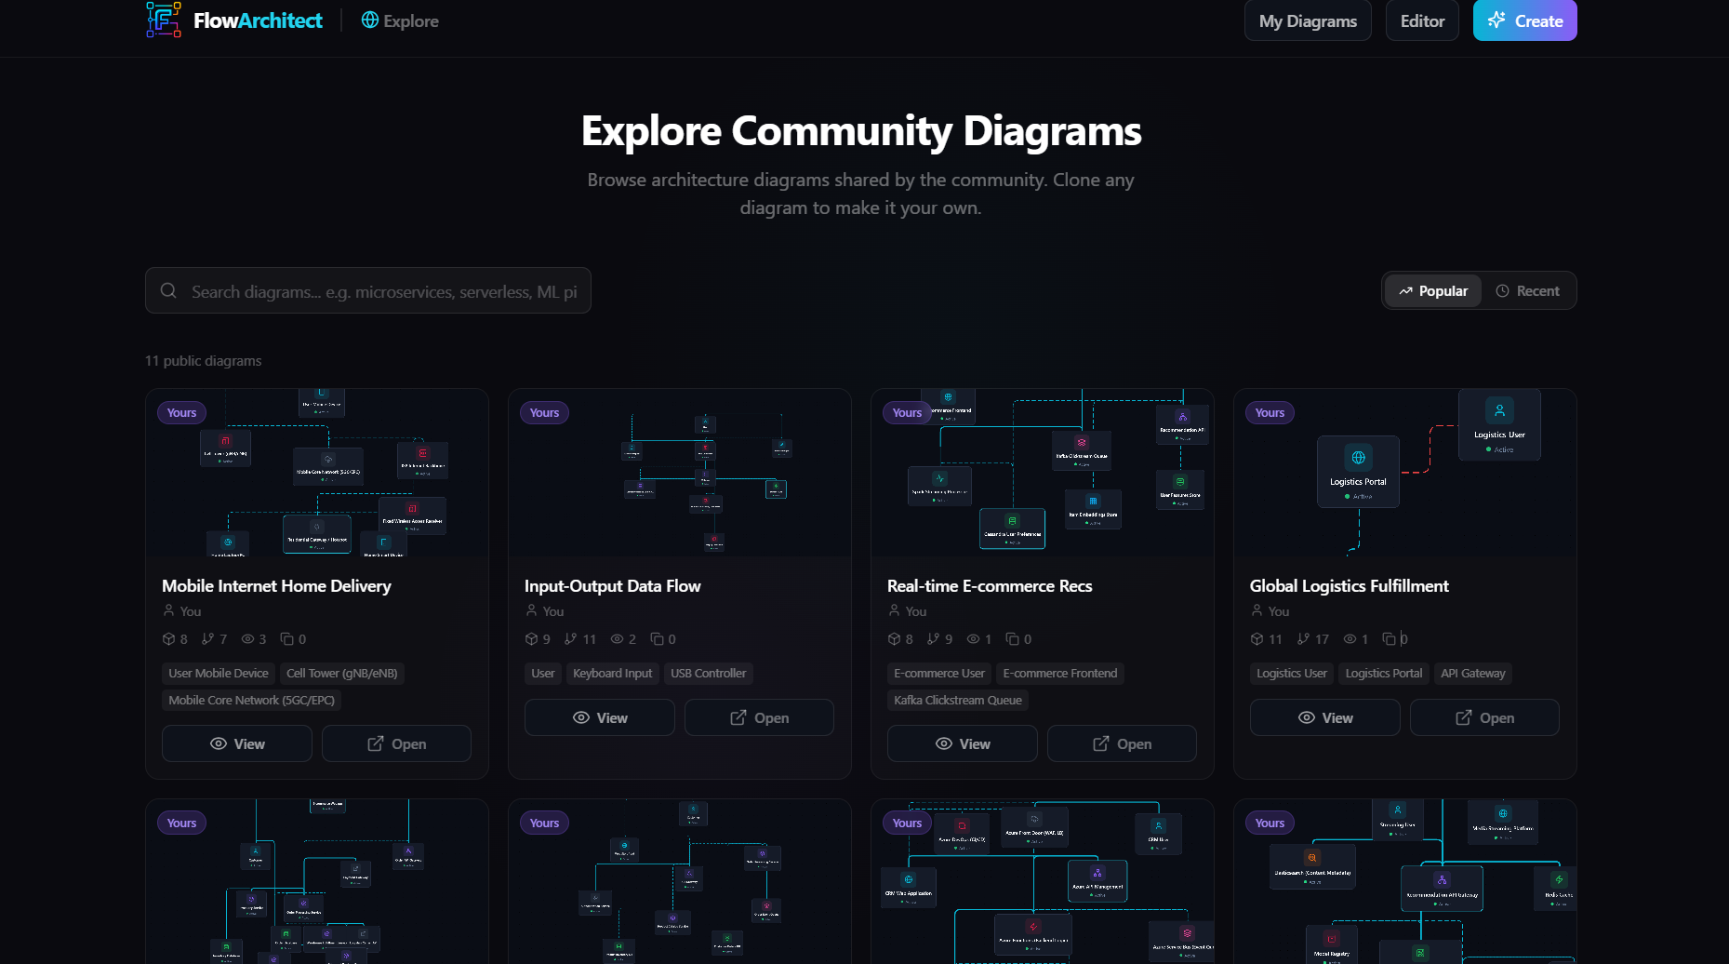Open the Input-Output Data Flow diagram
Screen dimensions: 1729x964
[x=759, y=717]
